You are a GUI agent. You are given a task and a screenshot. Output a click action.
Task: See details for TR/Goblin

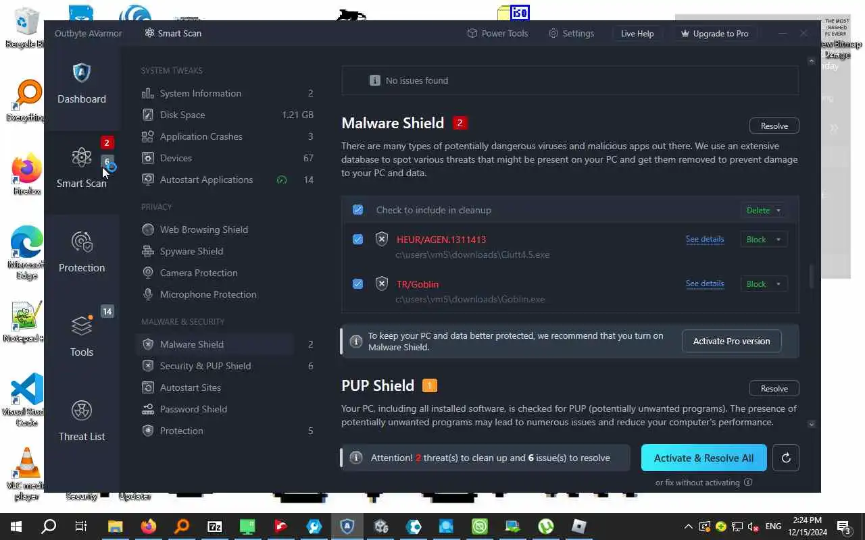(x=705, y=283)
